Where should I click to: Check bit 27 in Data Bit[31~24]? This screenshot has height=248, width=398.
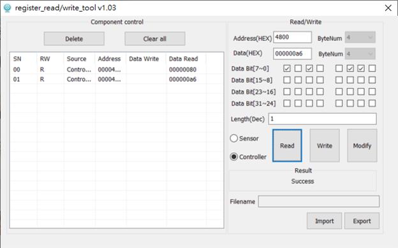(339, 104)
